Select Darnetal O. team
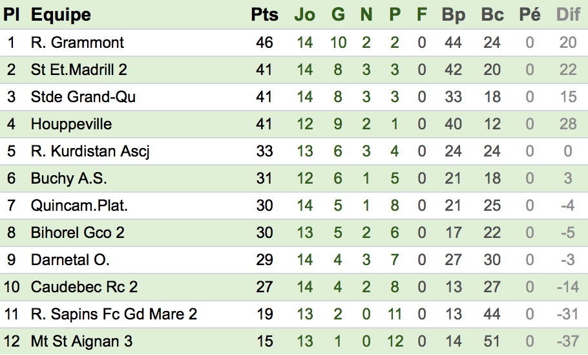This screenshot has width=588, height=355. [70, 260]
